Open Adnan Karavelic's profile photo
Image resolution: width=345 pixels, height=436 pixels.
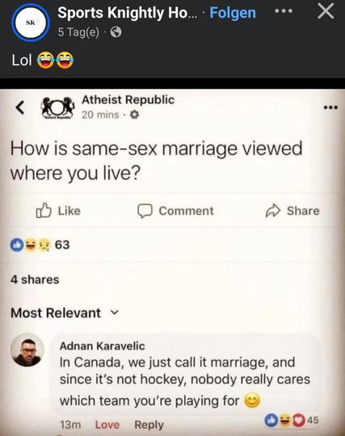[x=27, y=350]
